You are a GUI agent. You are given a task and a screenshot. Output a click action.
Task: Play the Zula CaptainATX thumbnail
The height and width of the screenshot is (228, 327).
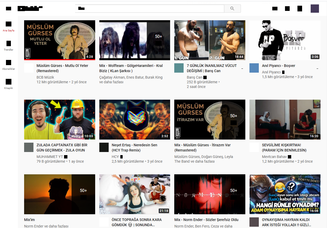tap(60, 120)
